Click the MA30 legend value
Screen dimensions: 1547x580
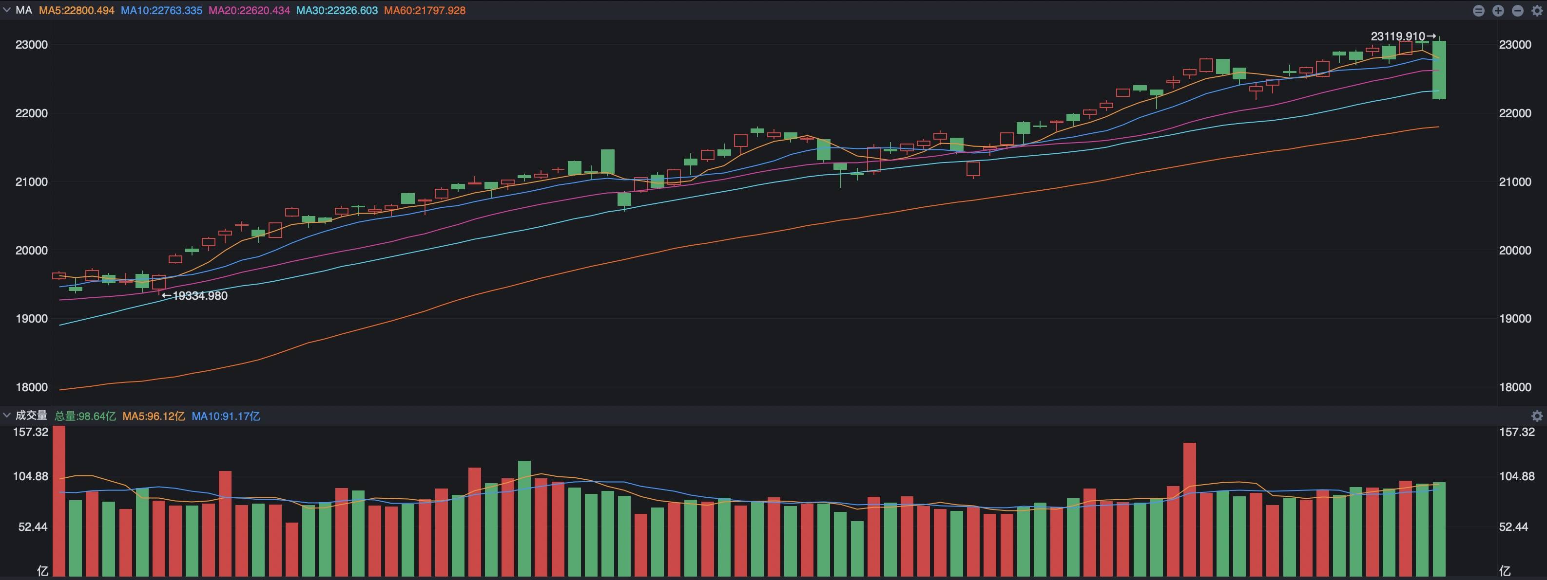pos(337,10)
